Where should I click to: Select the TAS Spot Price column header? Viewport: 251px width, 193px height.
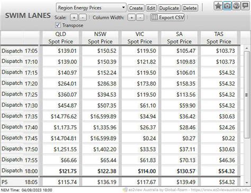(219, 38)
